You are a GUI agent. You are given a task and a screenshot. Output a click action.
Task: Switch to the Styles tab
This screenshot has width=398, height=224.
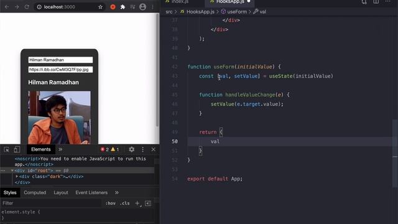pos(10,192)
